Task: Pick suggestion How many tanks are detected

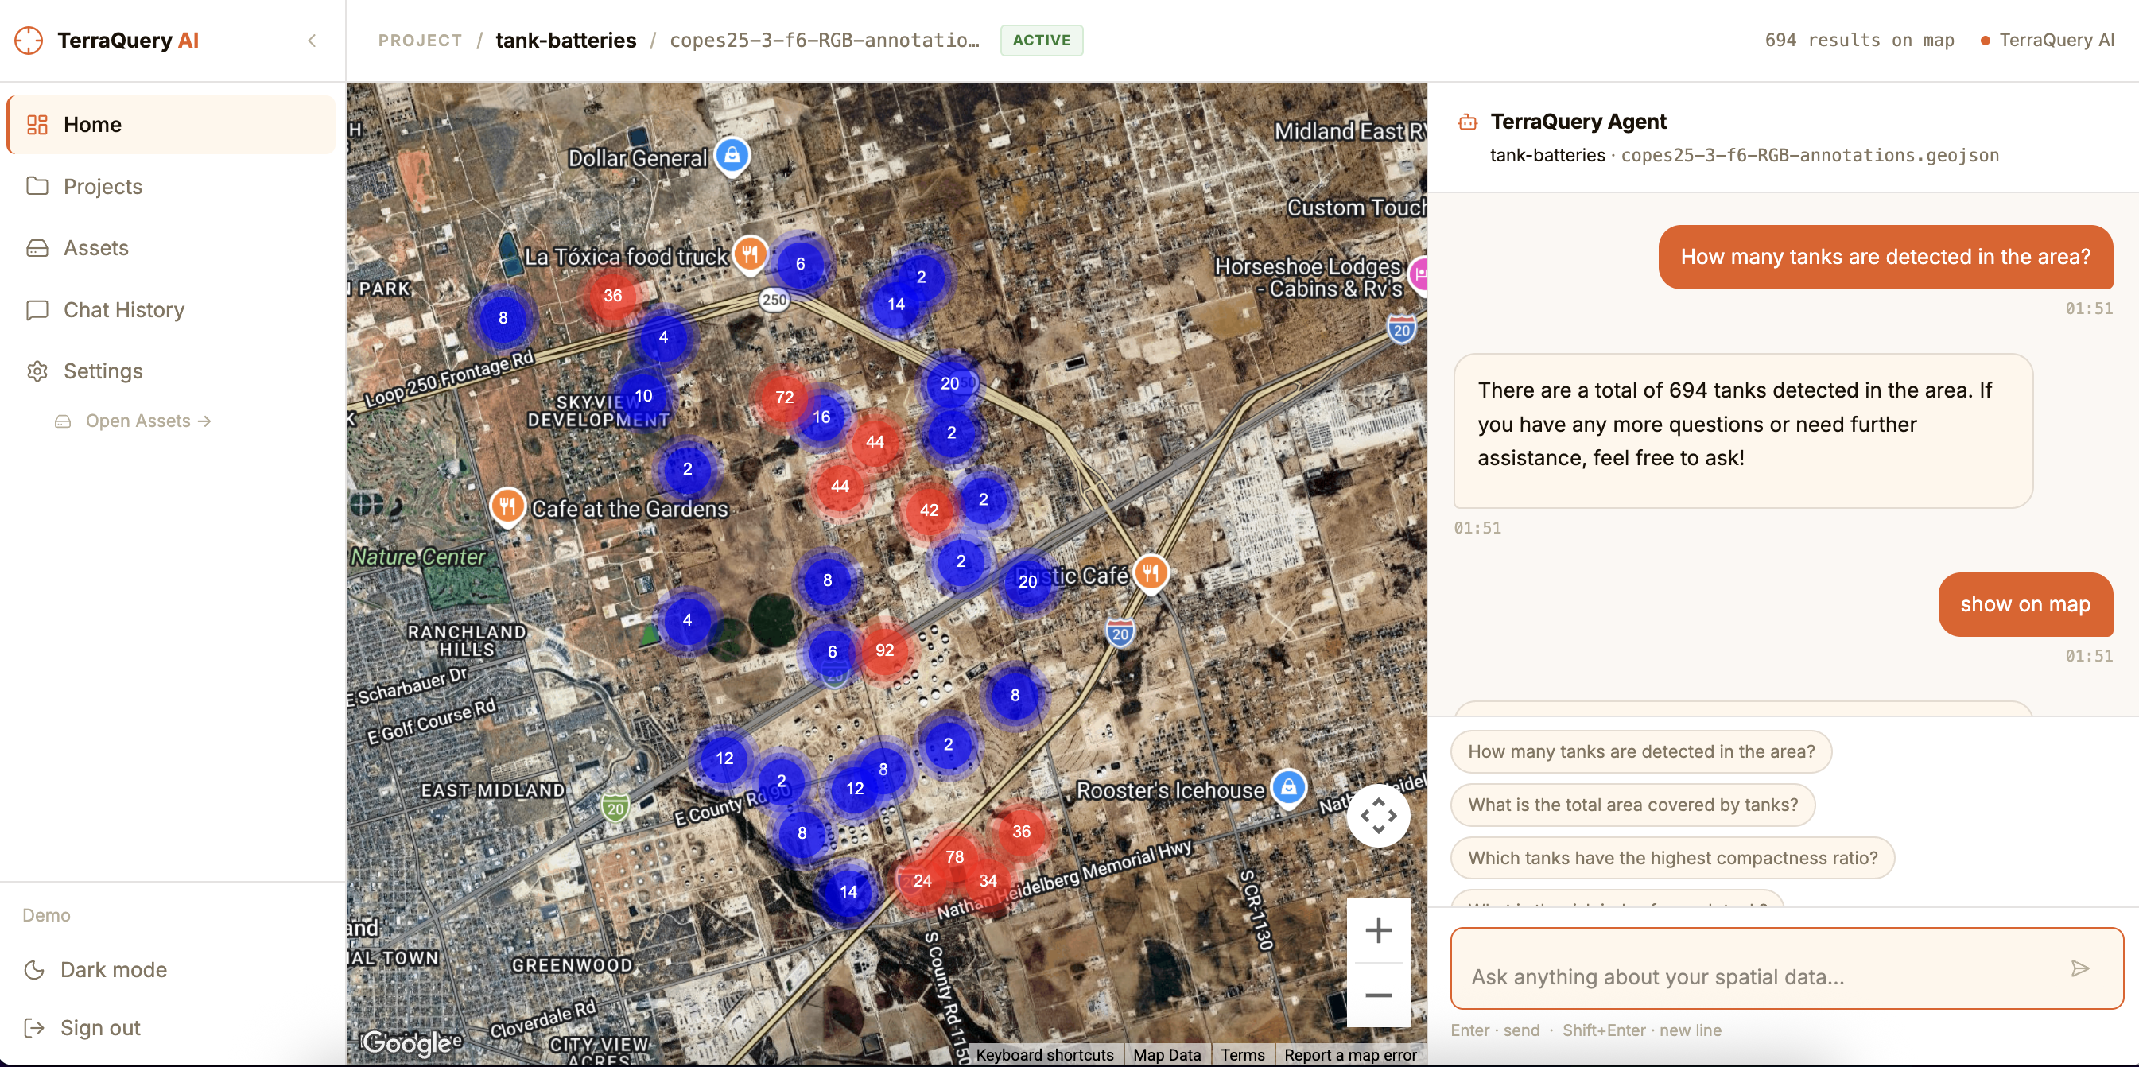Action: pyautogui.click(x=1640, y=751)
